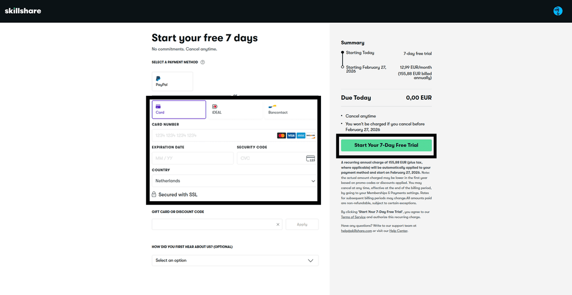The height and width of the screenshot is (295, 572).
Task: Open the user profile avatar
Action: [x=558, y=11]
